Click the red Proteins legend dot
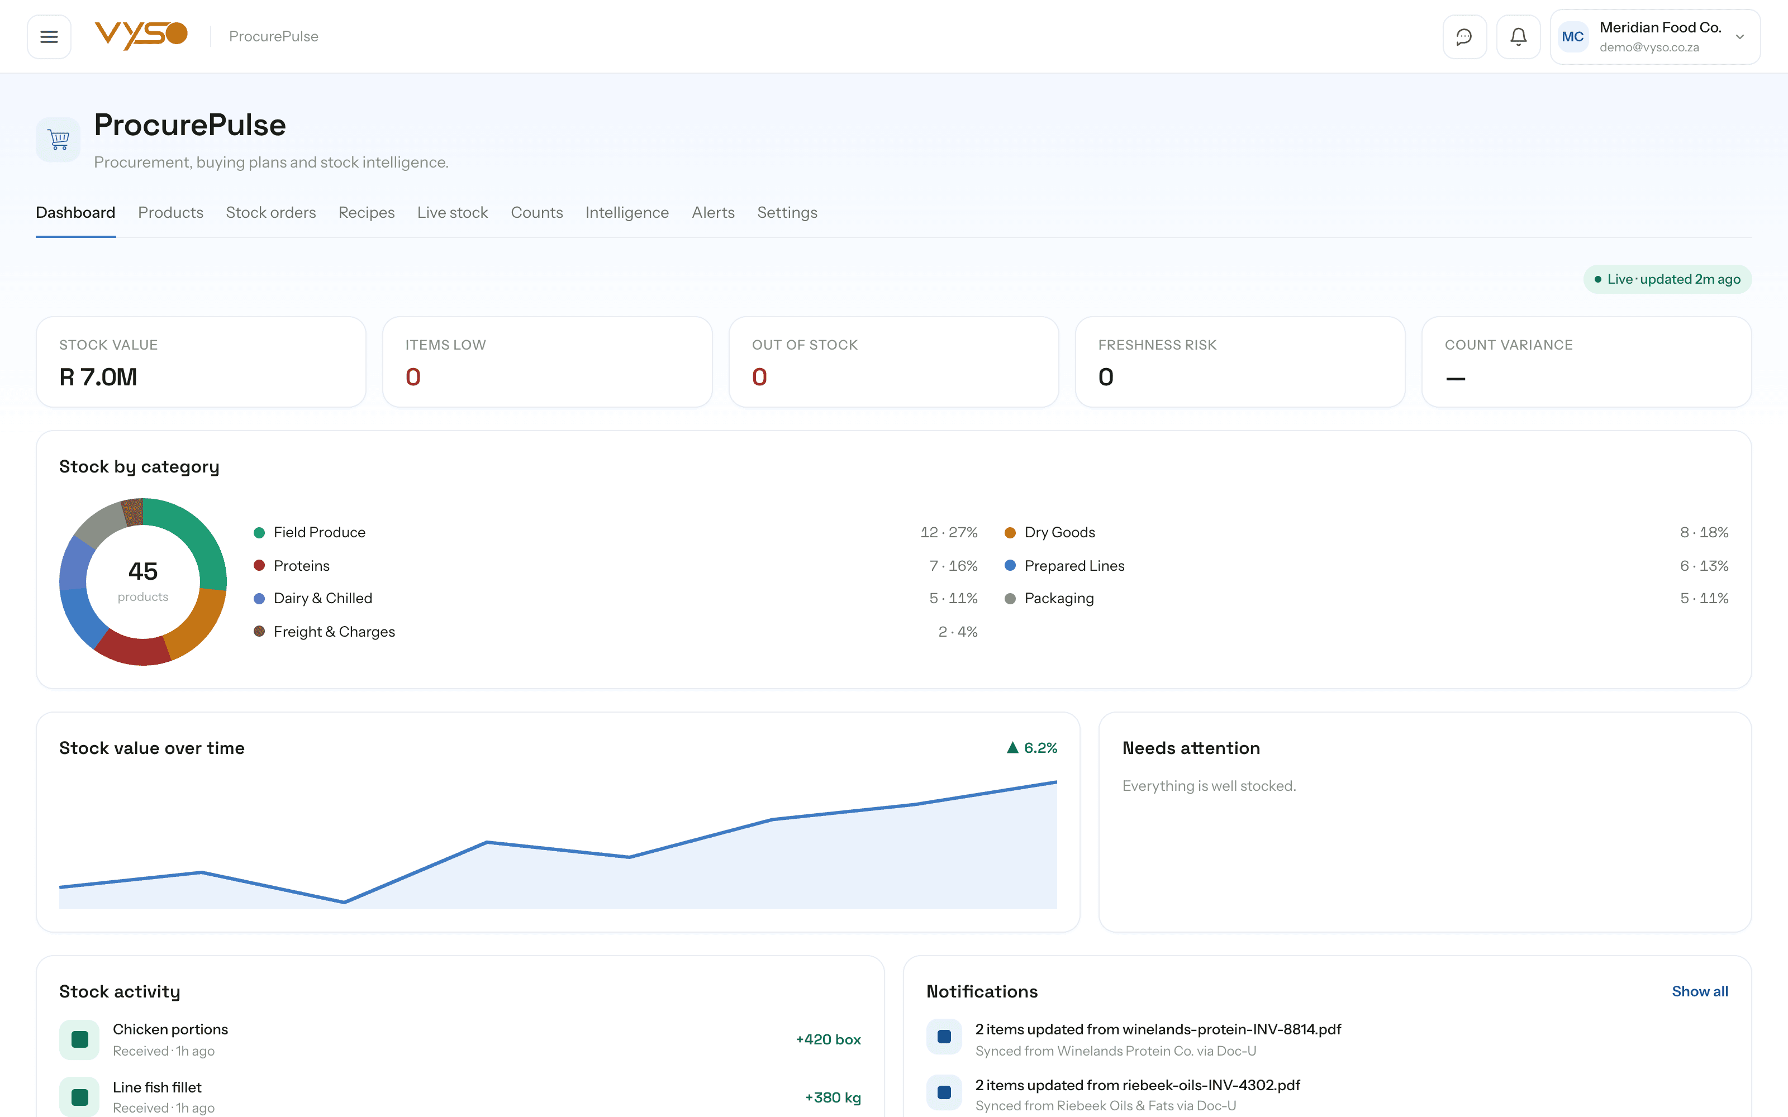Viewport: 1788px width, 1117px height. click(259, 566)
